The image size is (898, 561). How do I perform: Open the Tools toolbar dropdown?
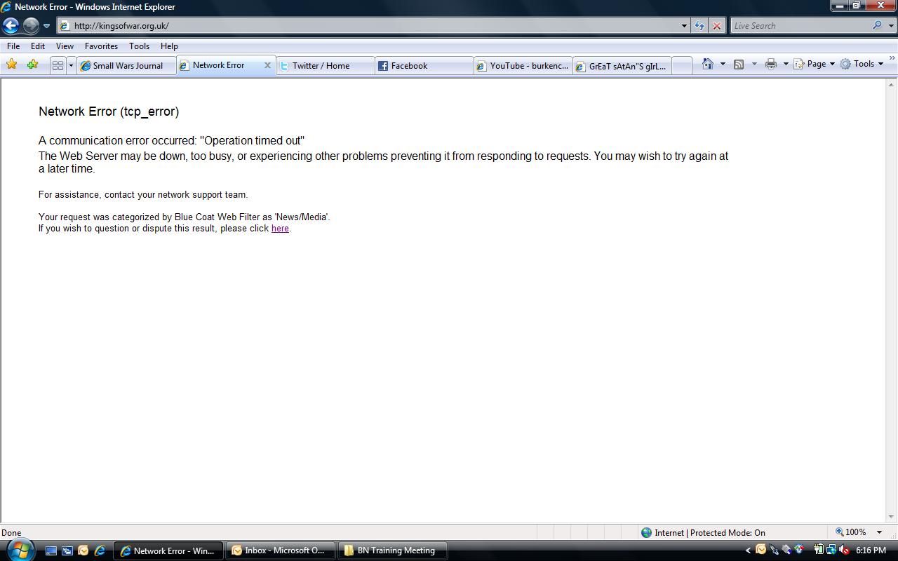[862, 64]
